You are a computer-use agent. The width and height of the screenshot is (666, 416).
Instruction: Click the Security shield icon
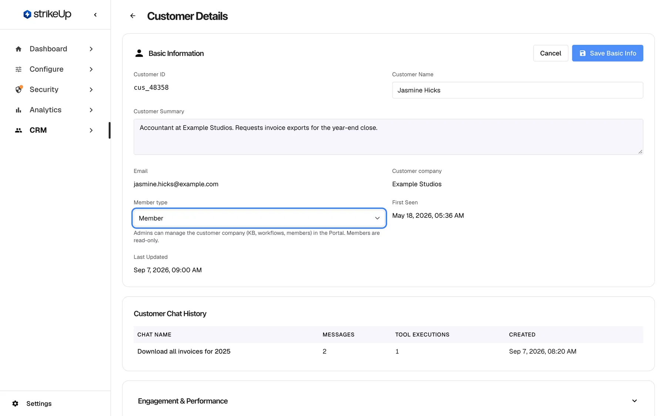(19, 89)
